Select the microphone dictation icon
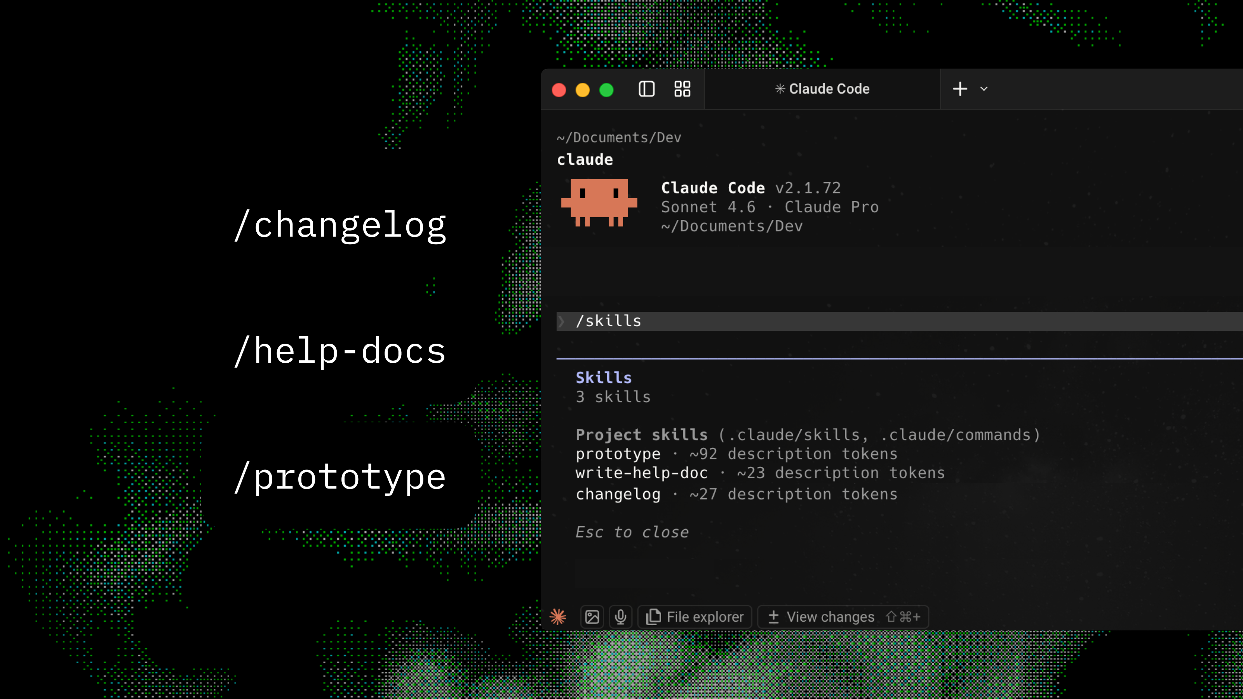 click(621, 617)
